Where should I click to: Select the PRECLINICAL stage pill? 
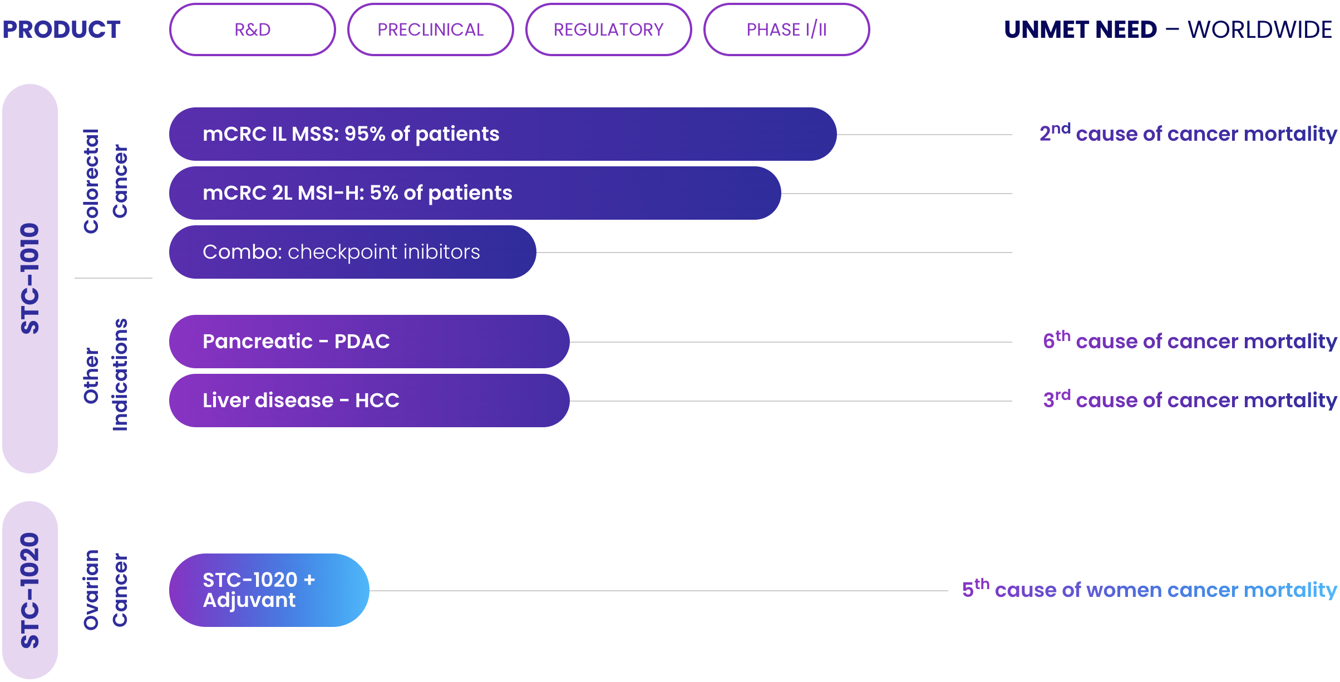point(430,29)
